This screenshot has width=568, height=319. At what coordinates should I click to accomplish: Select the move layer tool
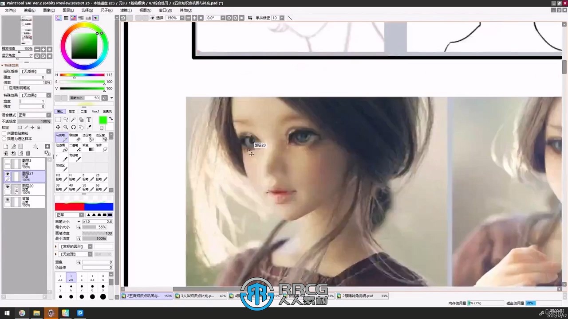(x=58, y=127)
